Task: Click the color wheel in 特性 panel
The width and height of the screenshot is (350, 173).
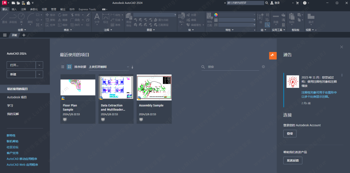Action: click(x=216, y=15)
